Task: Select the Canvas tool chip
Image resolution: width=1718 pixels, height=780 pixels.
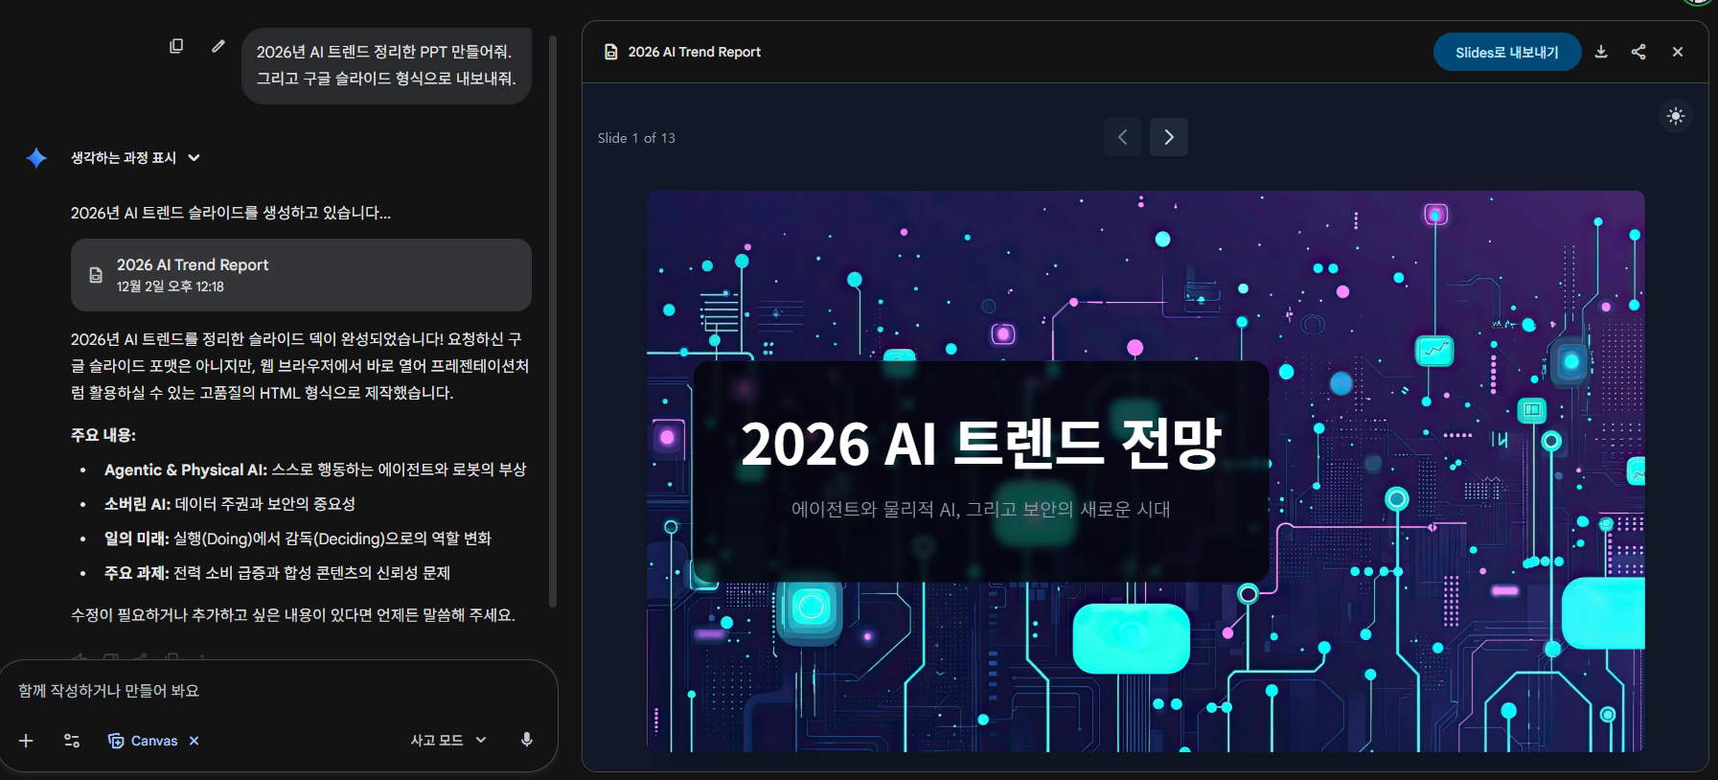Action: pyautogui.click(x=143, y=741)
